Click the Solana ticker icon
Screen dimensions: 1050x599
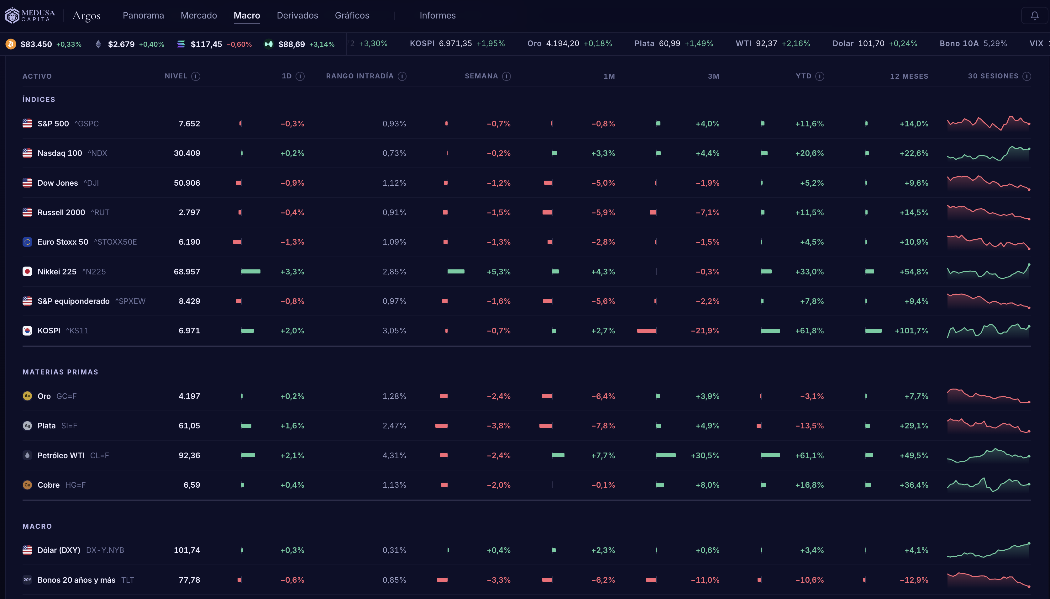181,44
